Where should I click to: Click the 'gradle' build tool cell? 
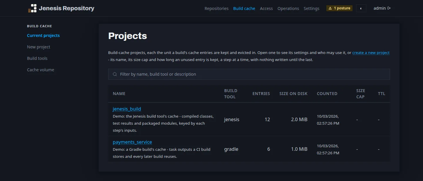[x=231, y=149]
